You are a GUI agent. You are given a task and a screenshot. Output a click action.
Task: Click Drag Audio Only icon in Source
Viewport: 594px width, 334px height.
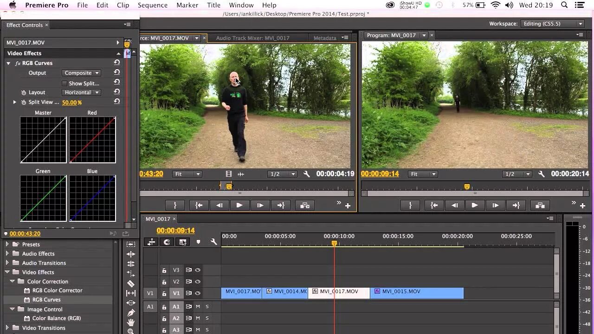pos(241,174)
